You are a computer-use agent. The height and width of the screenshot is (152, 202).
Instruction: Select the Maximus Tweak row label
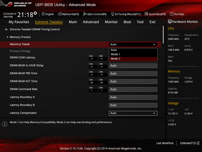point(20,44)
